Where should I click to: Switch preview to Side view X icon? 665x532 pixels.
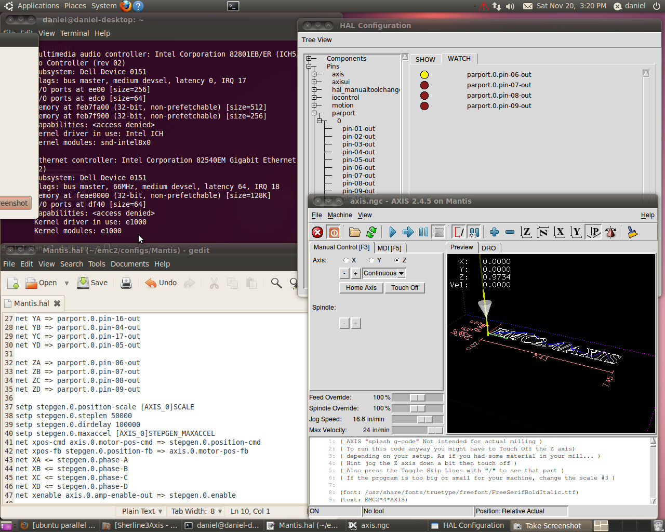click(x=560, y=232)
